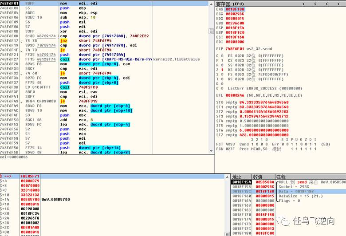This screenshot has width=346, height=236.
Task: Click the ws2_32.send label next to EIP
Action: click(259, 49)
